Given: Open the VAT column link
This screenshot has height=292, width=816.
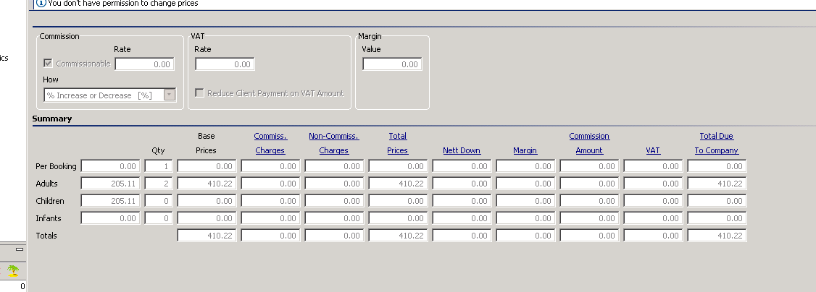Looking at the screenshot, I should 653,150.
